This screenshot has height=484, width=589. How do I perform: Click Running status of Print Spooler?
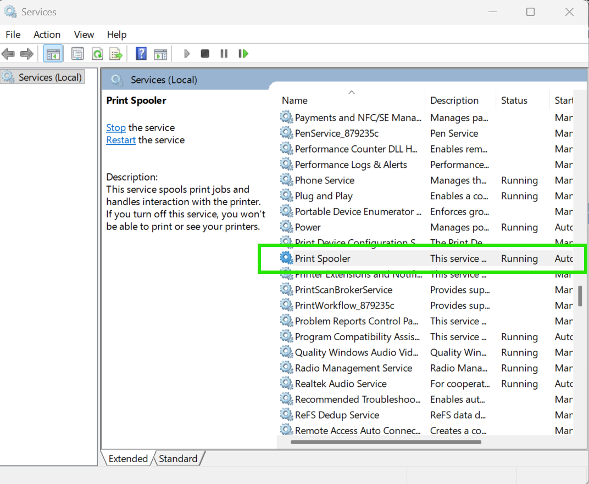519,258
